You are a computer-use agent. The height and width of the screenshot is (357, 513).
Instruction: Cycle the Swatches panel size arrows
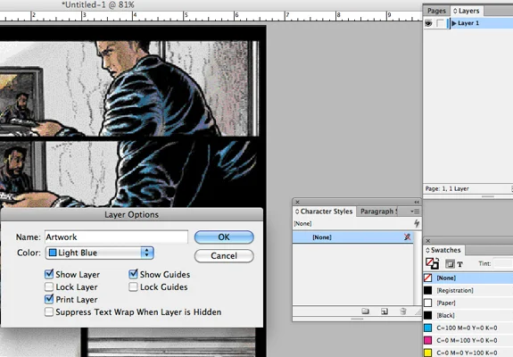(x=427, y=250)
